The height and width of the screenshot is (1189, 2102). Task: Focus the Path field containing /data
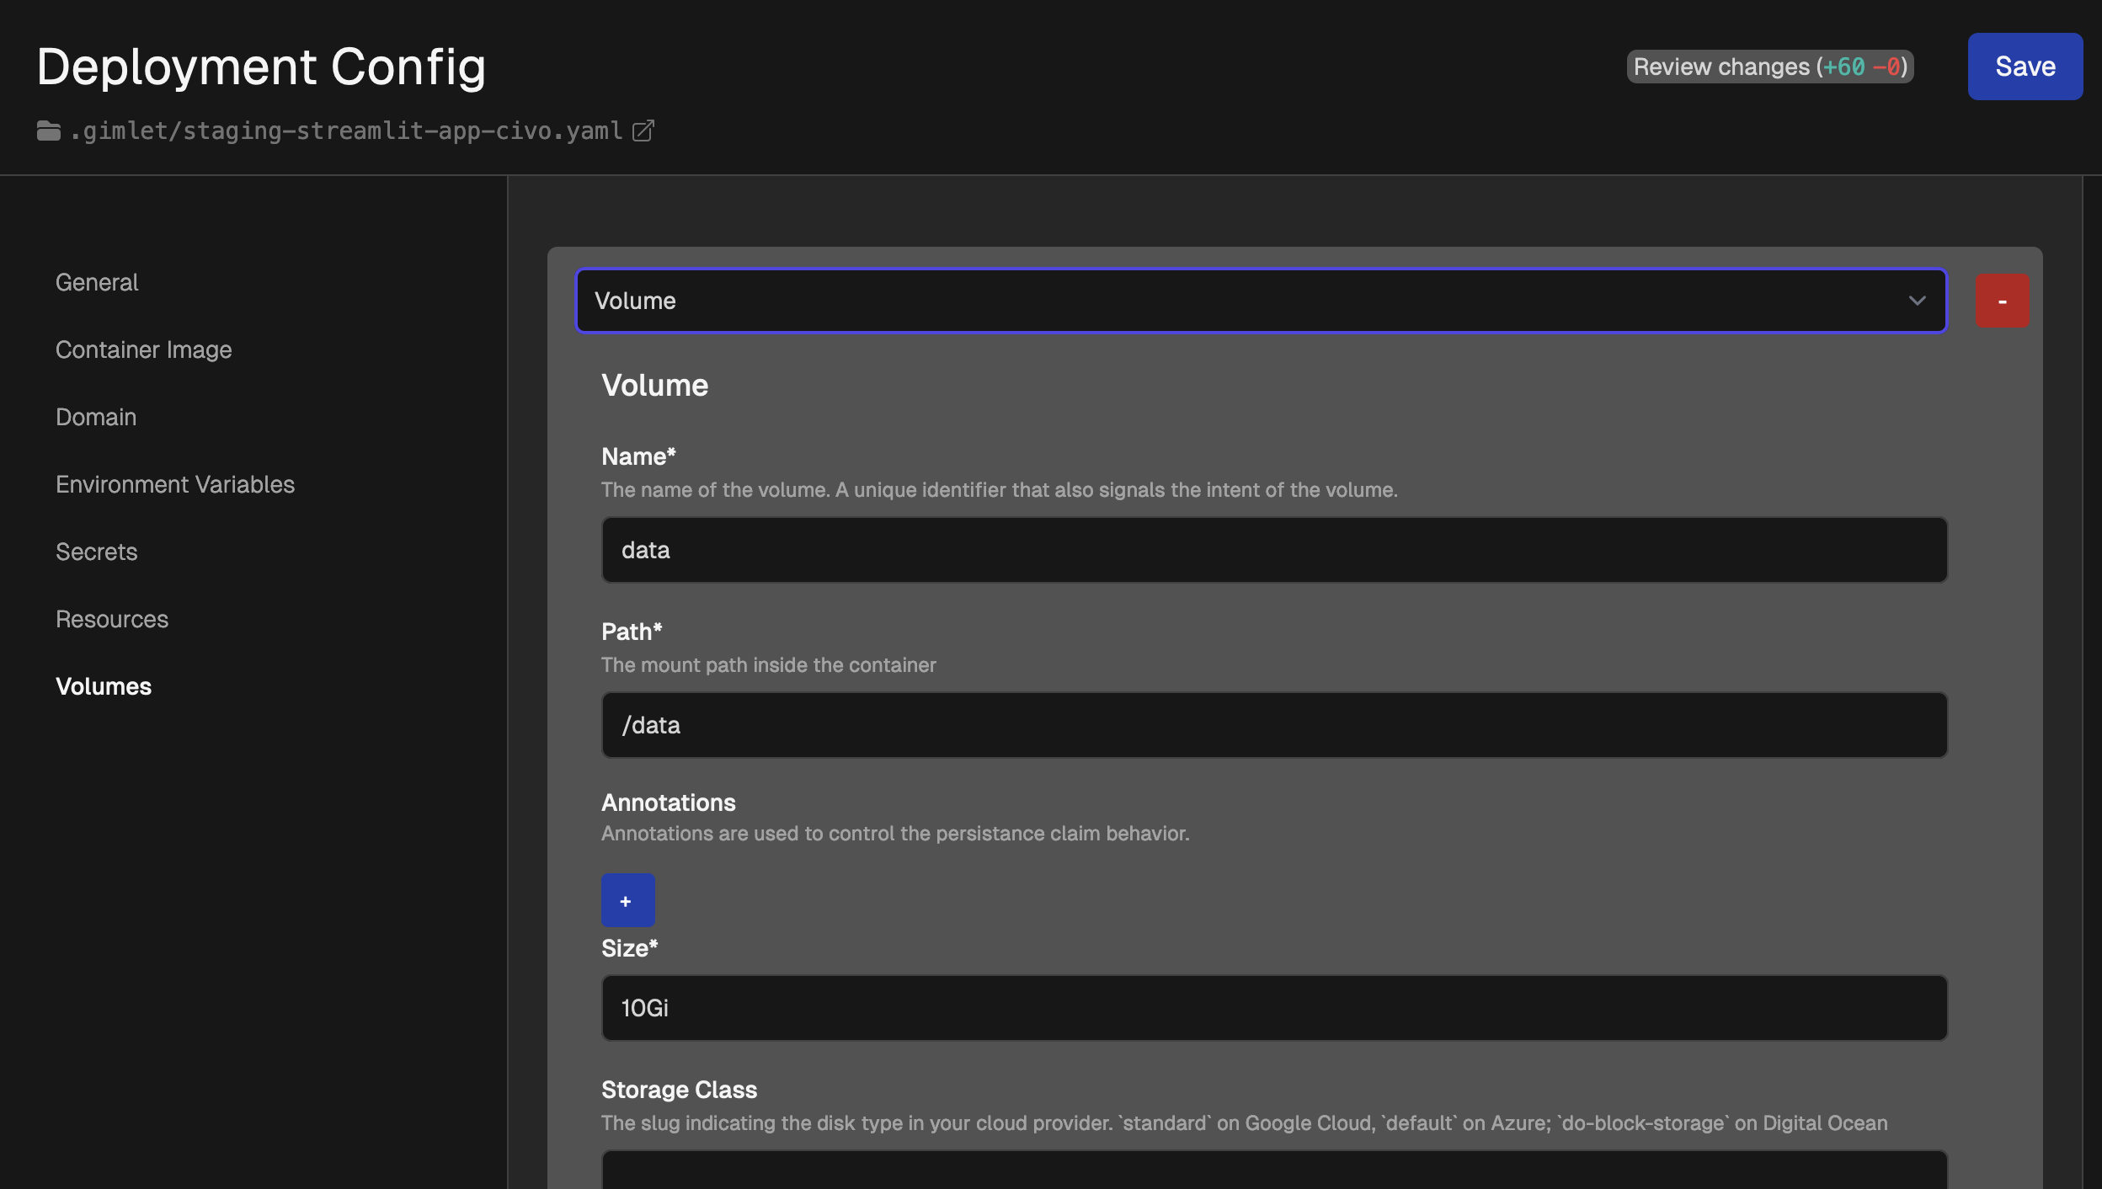click(1274, 725)
